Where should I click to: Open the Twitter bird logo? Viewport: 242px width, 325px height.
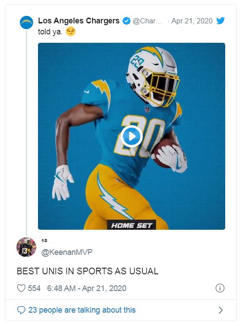click(x=220, y=21)
